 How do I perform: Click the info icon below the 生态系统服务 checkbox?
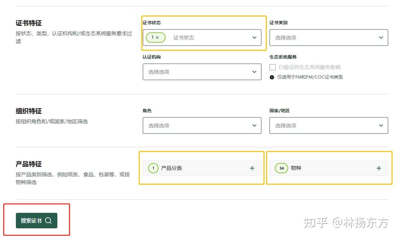272,77
